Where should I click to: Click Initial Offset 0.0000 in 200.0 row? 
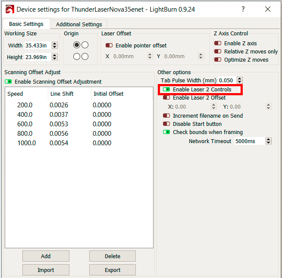pyautogui.click(x=102, y=105)
